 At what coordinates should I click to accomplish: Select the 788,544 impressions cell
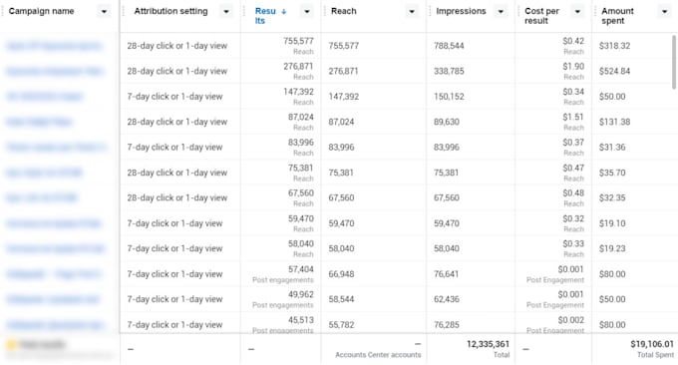[449, 46]
